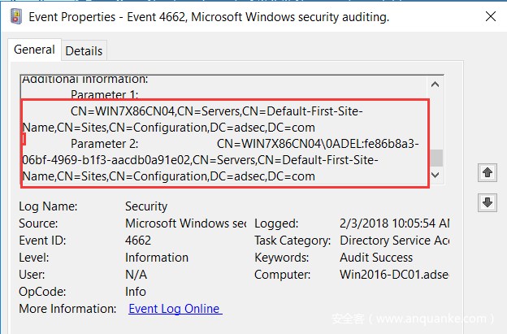The width and height of the screenshot is (507, 334).
Task: Click the Level field showing Information
Action: point(156,258)
